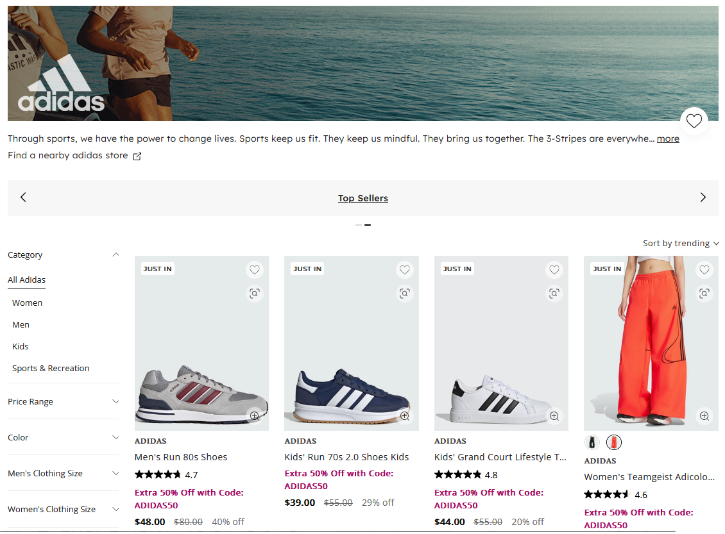
Task: Find similar items to Men's Run 80s Shoes
Action: coord(255,294)
